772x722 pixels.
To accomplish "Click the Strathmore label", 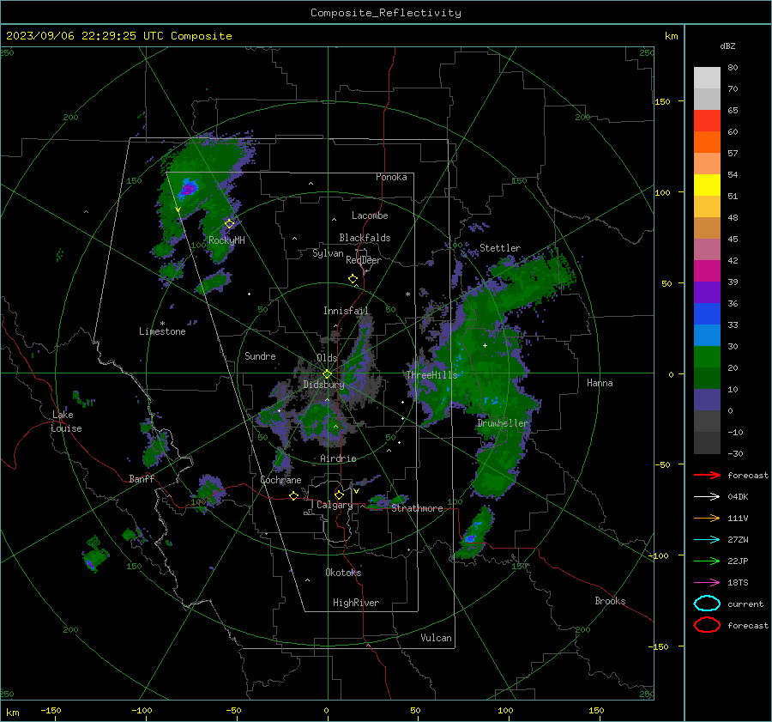I will click(x=417, y=508).
